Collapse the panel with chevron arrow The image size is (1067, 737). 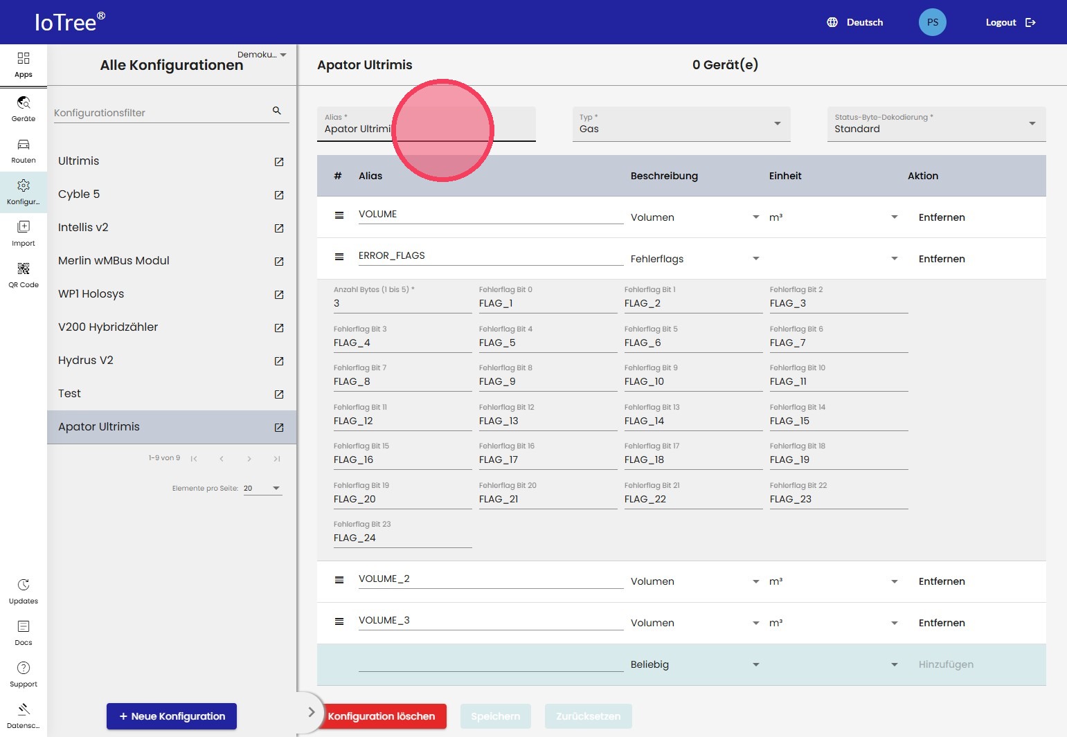(x=312, y=712)
